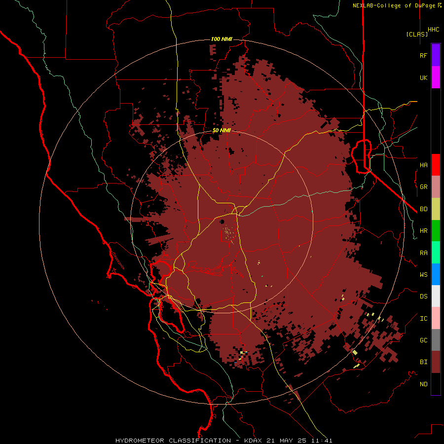Click the 50 NMI range ring label
The width and height of the screenshot is (444, 444).
click(222, 131)
